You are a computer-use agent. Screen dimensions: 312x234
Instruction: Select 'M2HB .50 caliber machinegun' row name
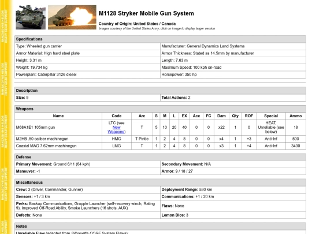tap(58, 139)
